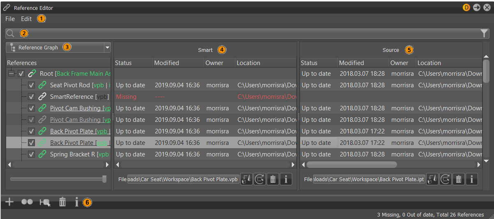The width and height of the screenshot is (494, 219).
Task: Click the Smart file replace icon beside .vpb path
Action: point(247,179)
